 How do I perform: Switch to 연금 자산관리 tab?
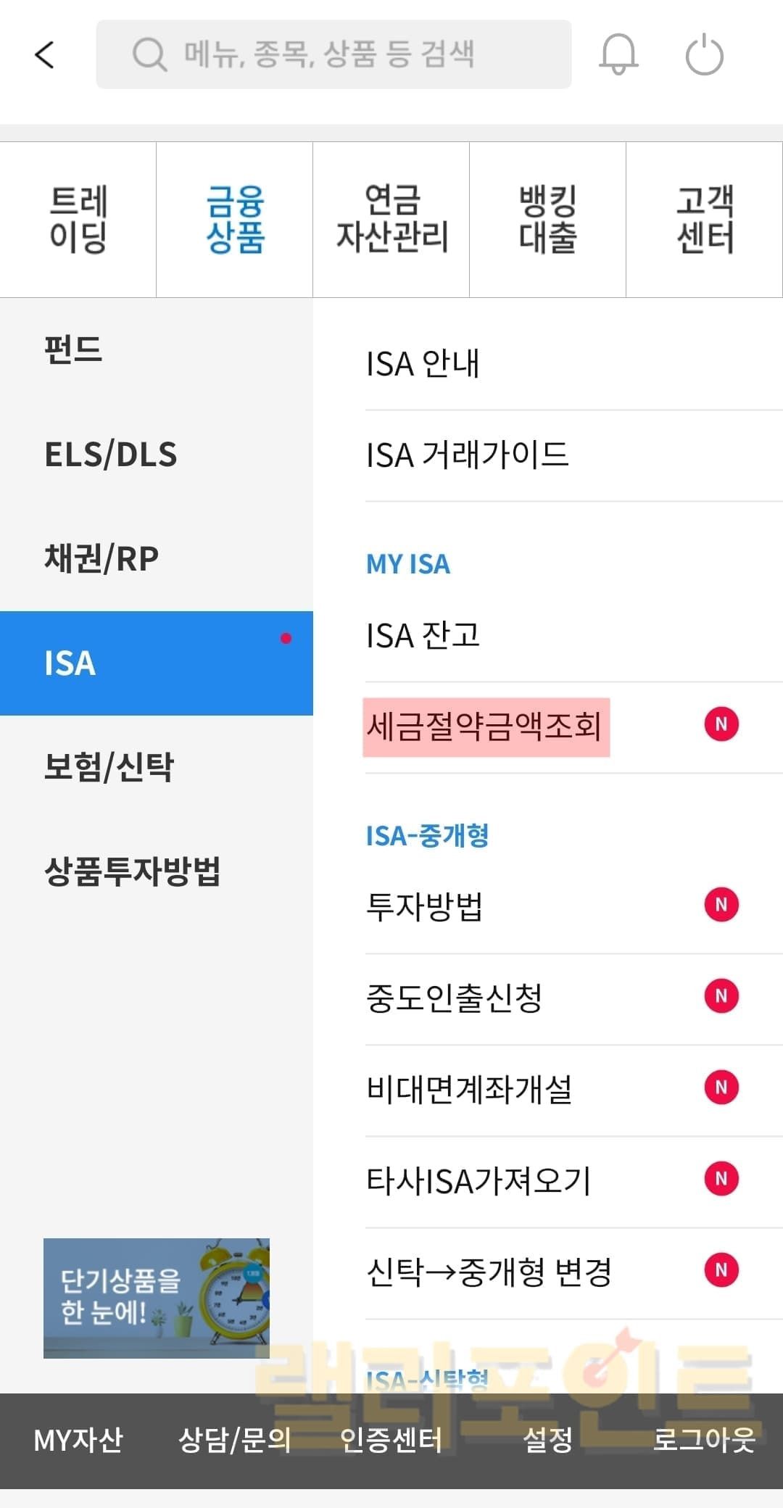point(391,220)
